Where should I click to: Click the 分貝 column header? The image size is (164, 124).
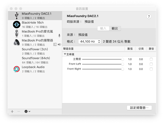pos(141,49)
